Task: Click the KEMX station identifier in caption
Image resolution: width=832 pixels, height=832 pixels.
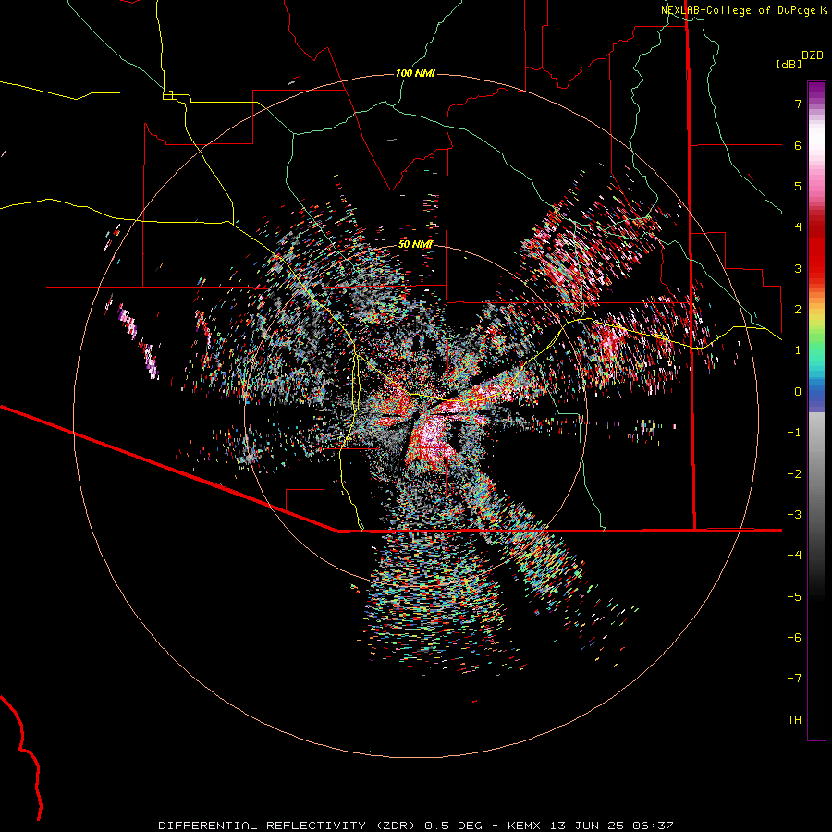Action: pos(524,826)
